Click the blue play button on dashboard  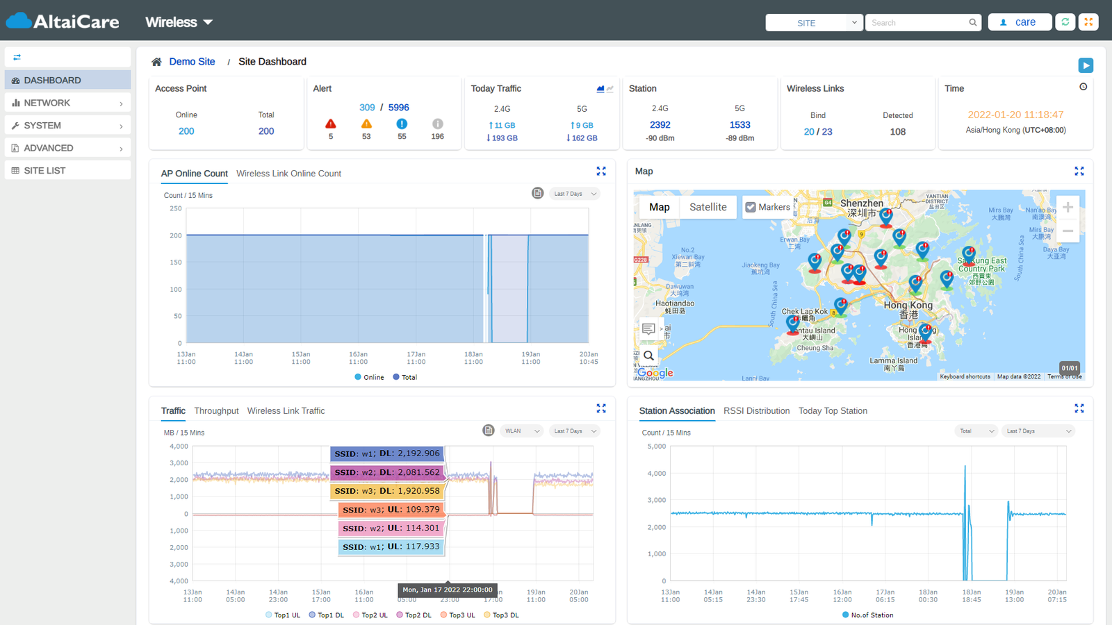1086,65
